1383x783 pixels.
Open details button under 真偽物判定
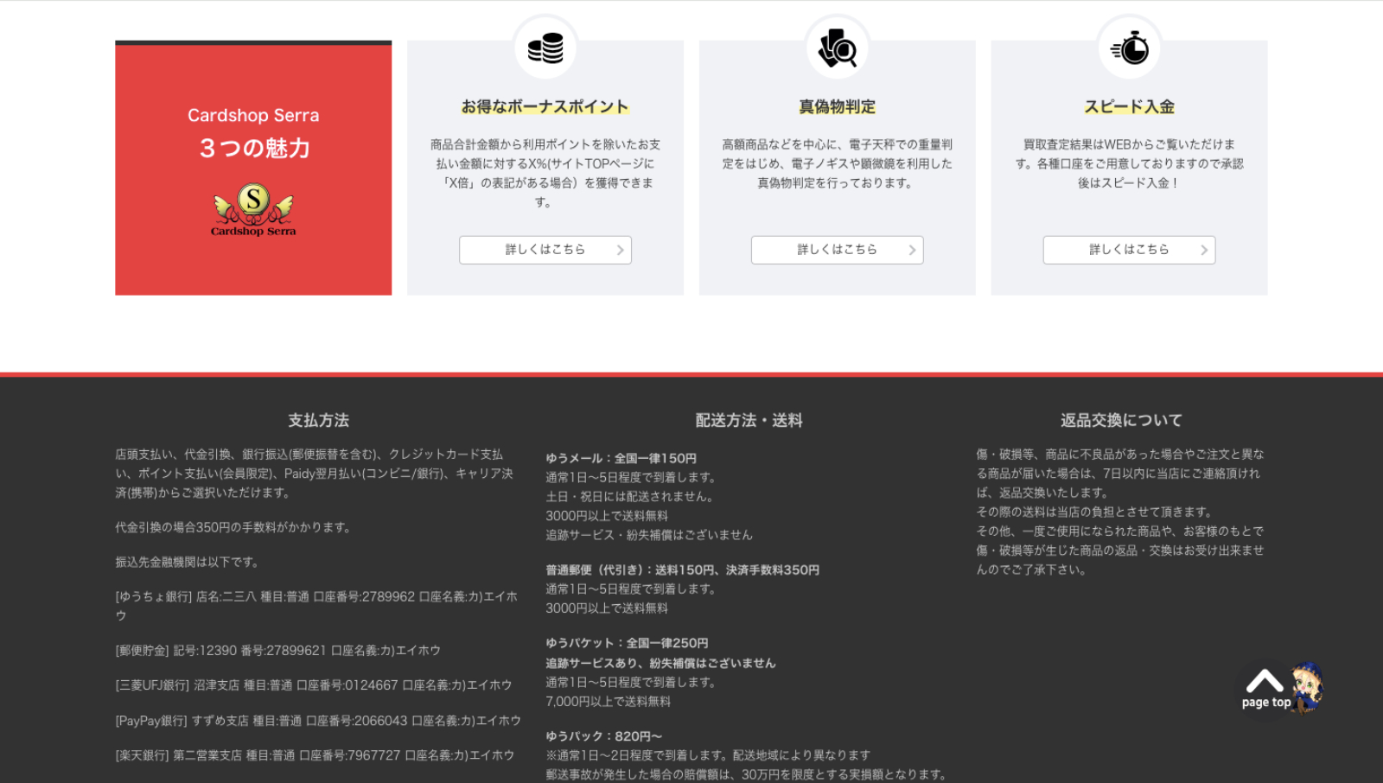click(x=837, y=250)
